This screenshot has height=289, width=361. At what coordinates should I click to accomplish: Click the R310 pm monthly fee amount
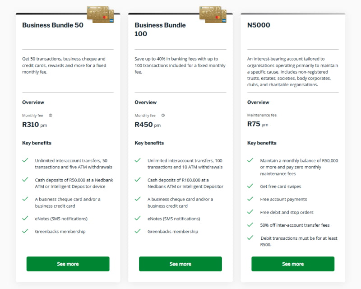coord(35,125)
